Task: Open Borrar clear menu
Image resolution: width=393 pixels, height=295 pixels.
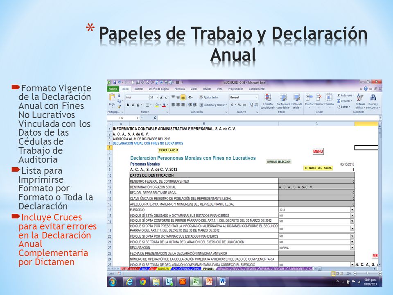Action: tap(343, 107)
